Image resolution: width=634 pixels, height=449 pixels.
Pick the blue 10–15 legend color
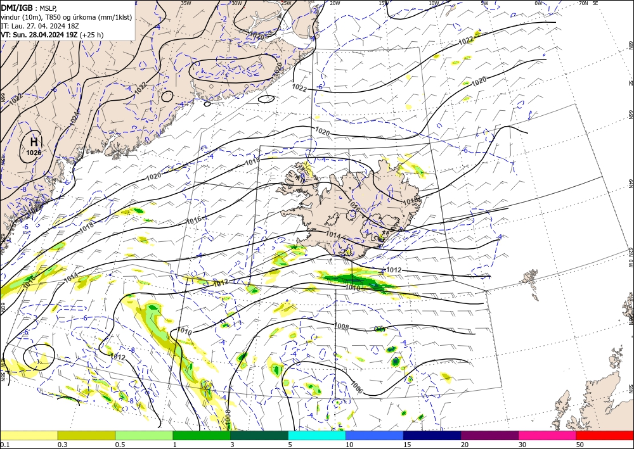pyautogui.click(x=375, y=435)
